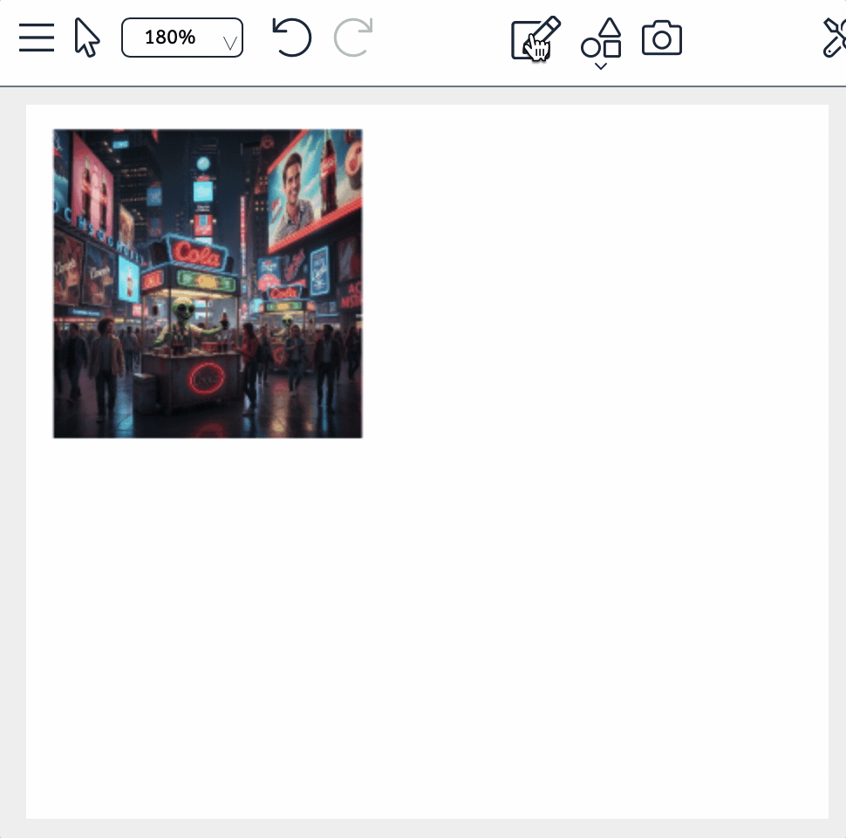Click the greyed-out redo arrow
Viewport: 846px width, 838px height.
click(x=353, y=37)
